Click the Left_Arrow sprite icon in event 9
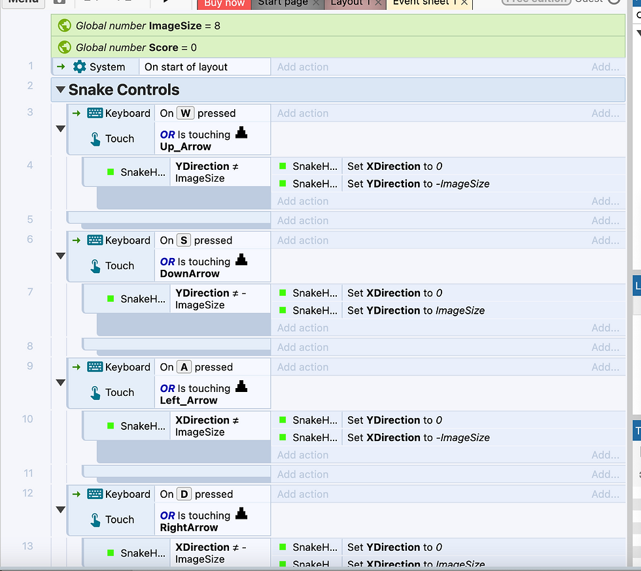 (x=241, y=386)
